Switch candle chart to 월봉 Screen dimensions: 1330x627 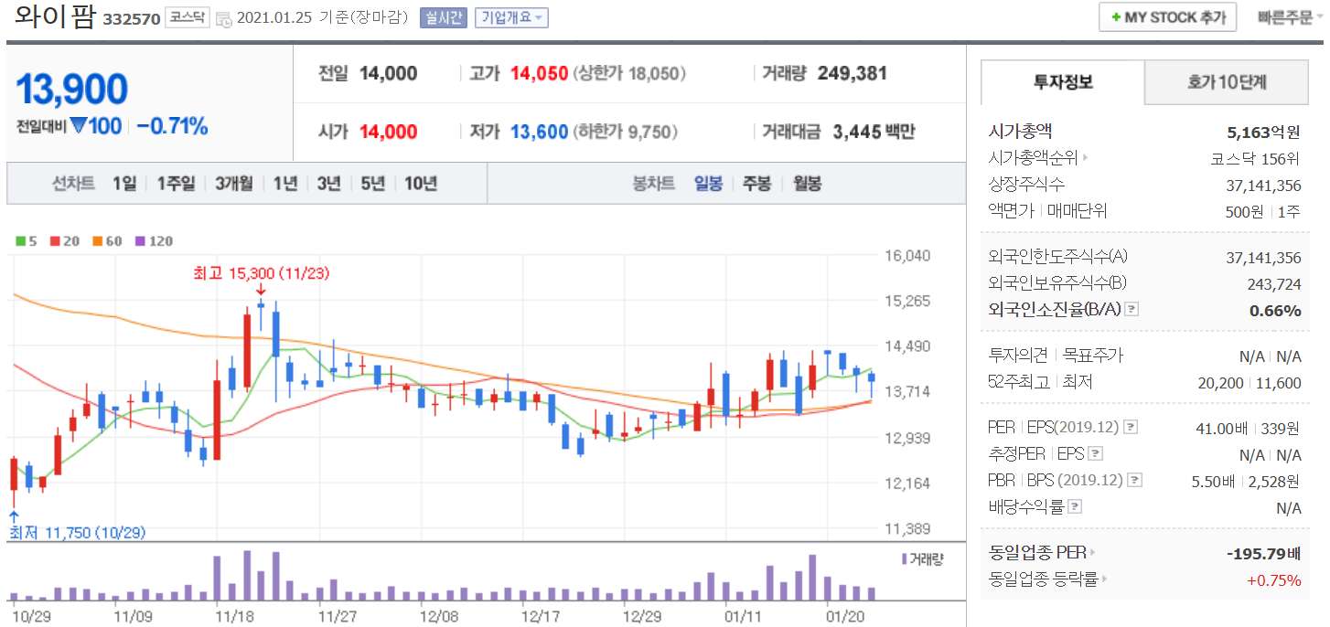pyautogui.click(x=807, y=184)
